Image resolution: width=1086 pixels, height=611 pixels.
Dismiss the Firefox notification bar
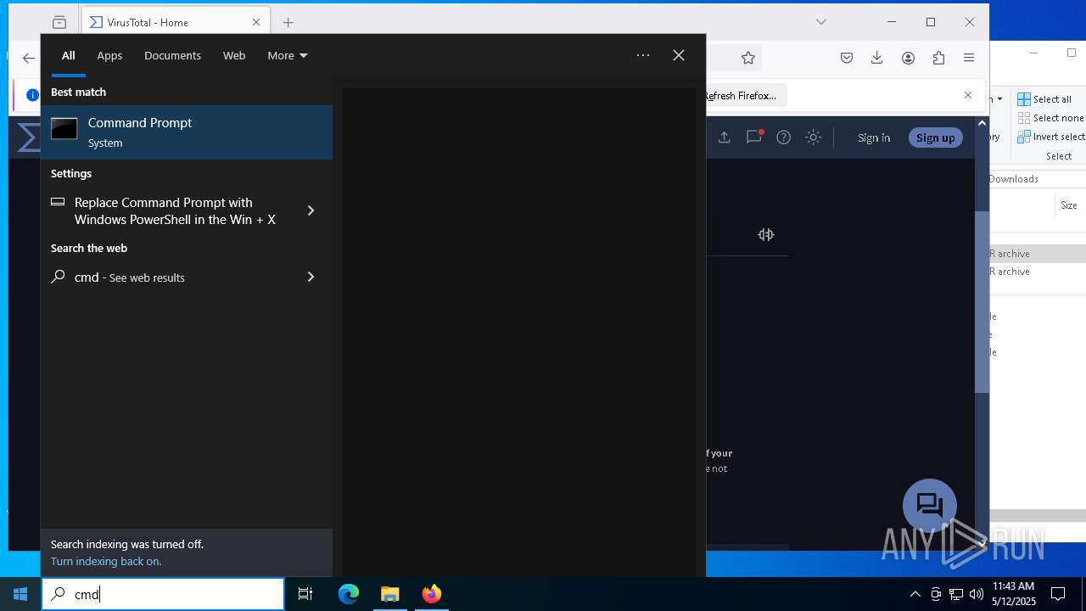[x=968, y=95]
